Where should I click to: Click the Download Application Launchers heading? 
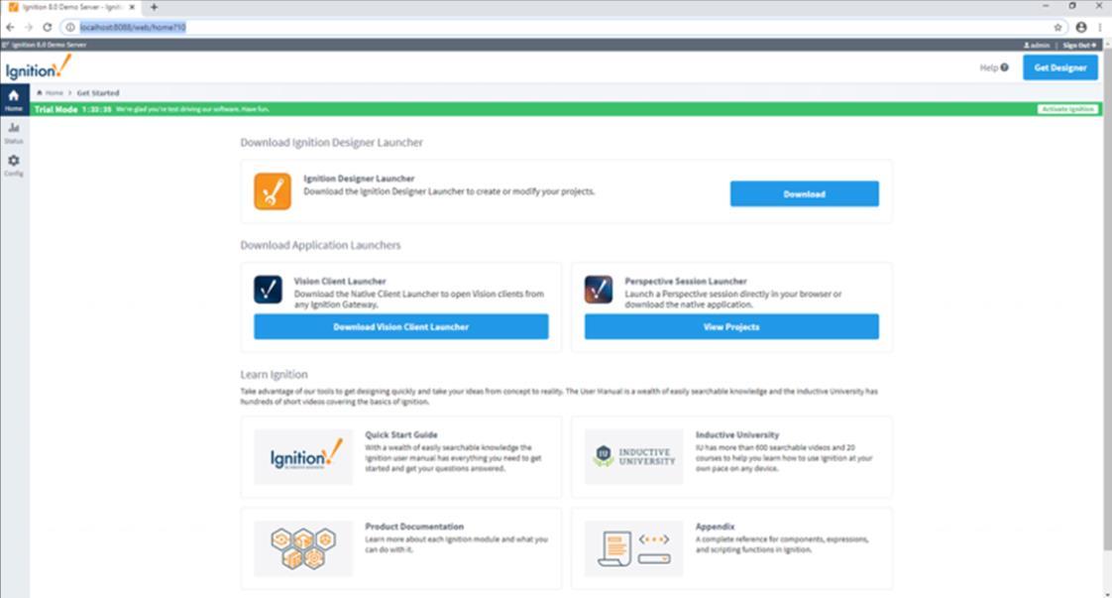tap(320, 245)
